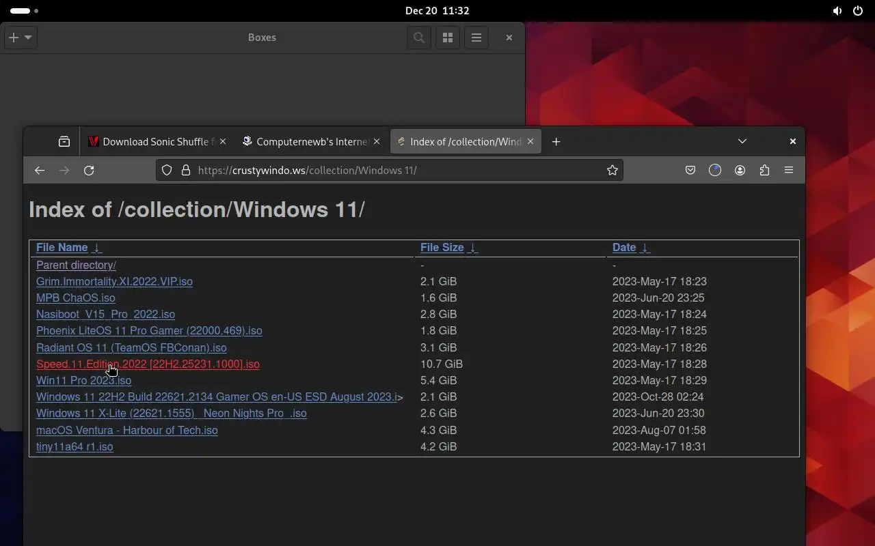
Task: Download tiny11a64 r1.iso
Action: (x=75, y=446)
